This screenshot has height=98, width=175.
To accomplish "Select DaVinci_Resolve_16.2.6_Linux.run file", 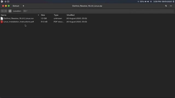I will (x=19, y=18).
